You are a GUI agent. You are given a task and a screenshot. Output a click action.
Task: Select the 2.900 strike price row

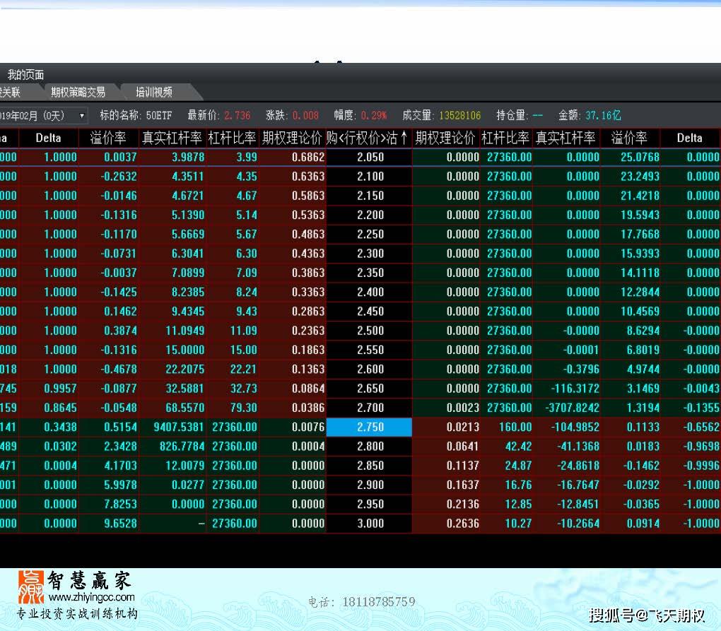coord(369,485)
